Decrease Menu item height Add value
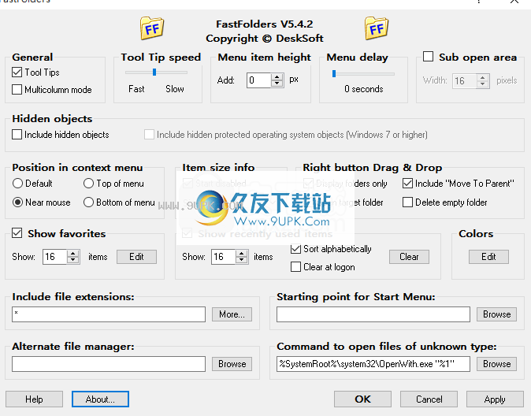The width and height of the screenshot is (531, 416). 277,84
